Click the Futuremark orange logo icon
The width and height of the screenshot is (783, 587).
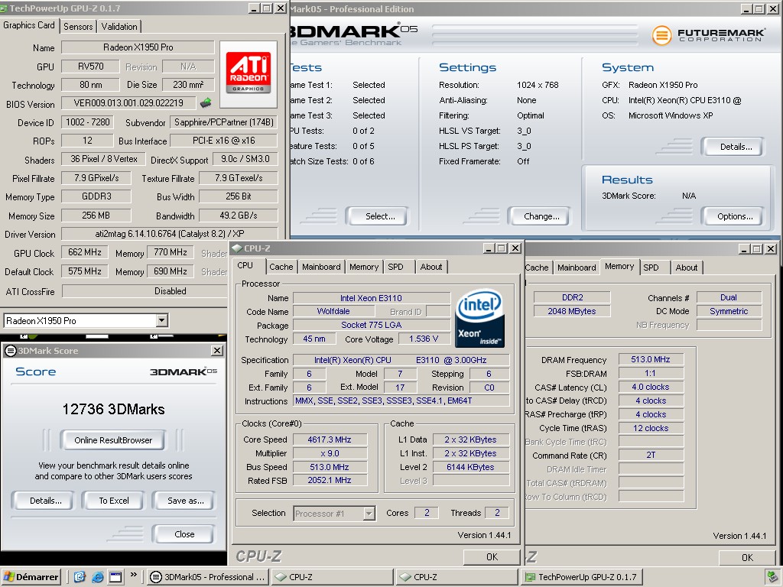click(661, 35)
